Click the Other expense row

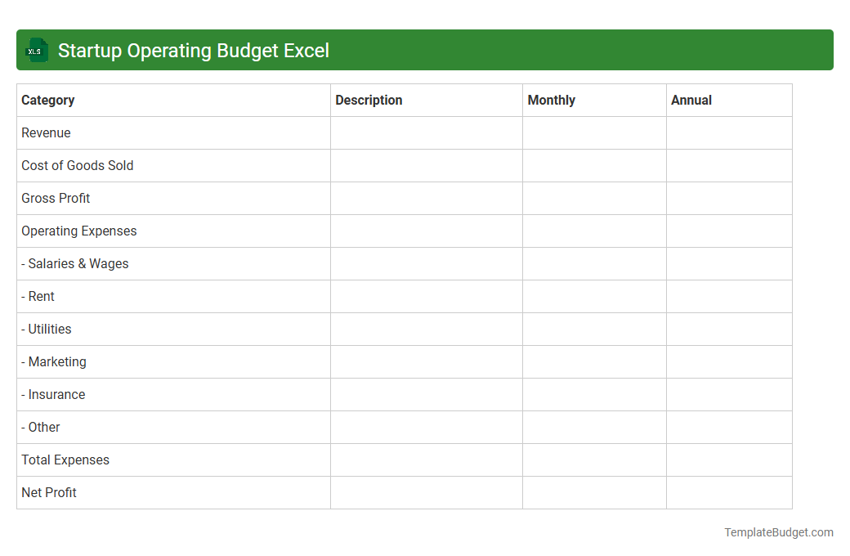click(x=40, y=427)
